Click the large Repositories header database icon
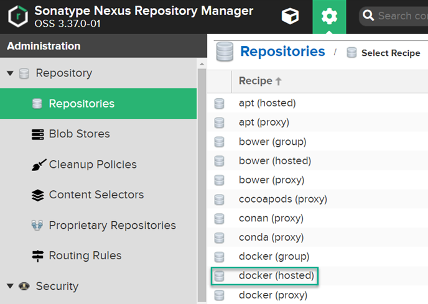 point(225,52)
